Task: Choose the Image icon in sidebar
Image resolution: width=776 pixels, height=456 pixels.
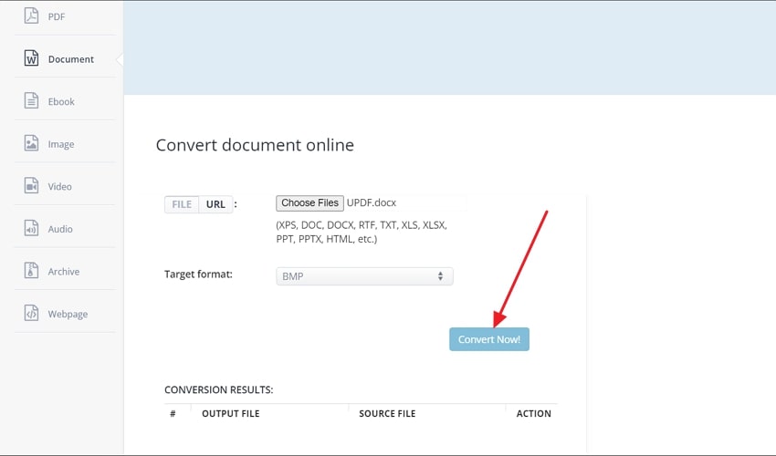Action: [x=31, y=143]
